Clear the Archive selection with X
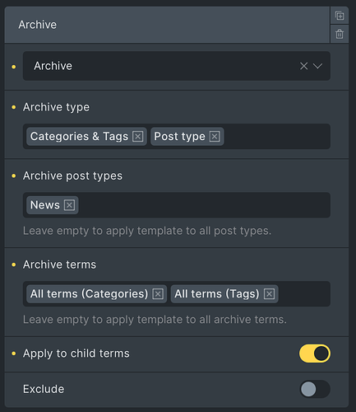The height and width of the screenshot is (412, 356). 303,66
